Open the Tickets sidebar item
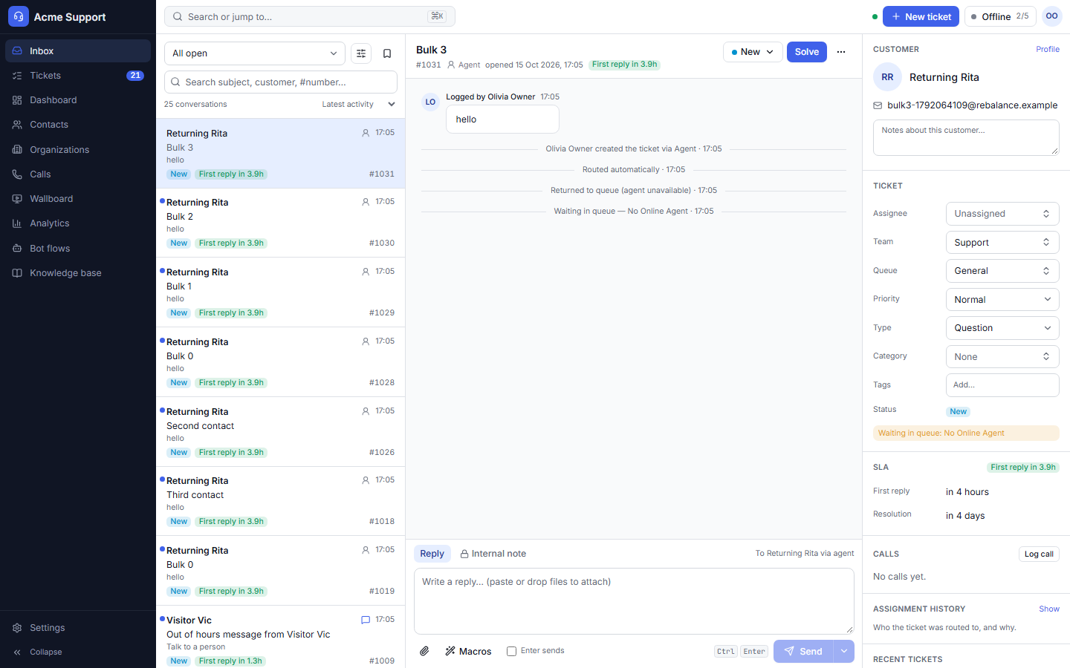 click(78, 76)
